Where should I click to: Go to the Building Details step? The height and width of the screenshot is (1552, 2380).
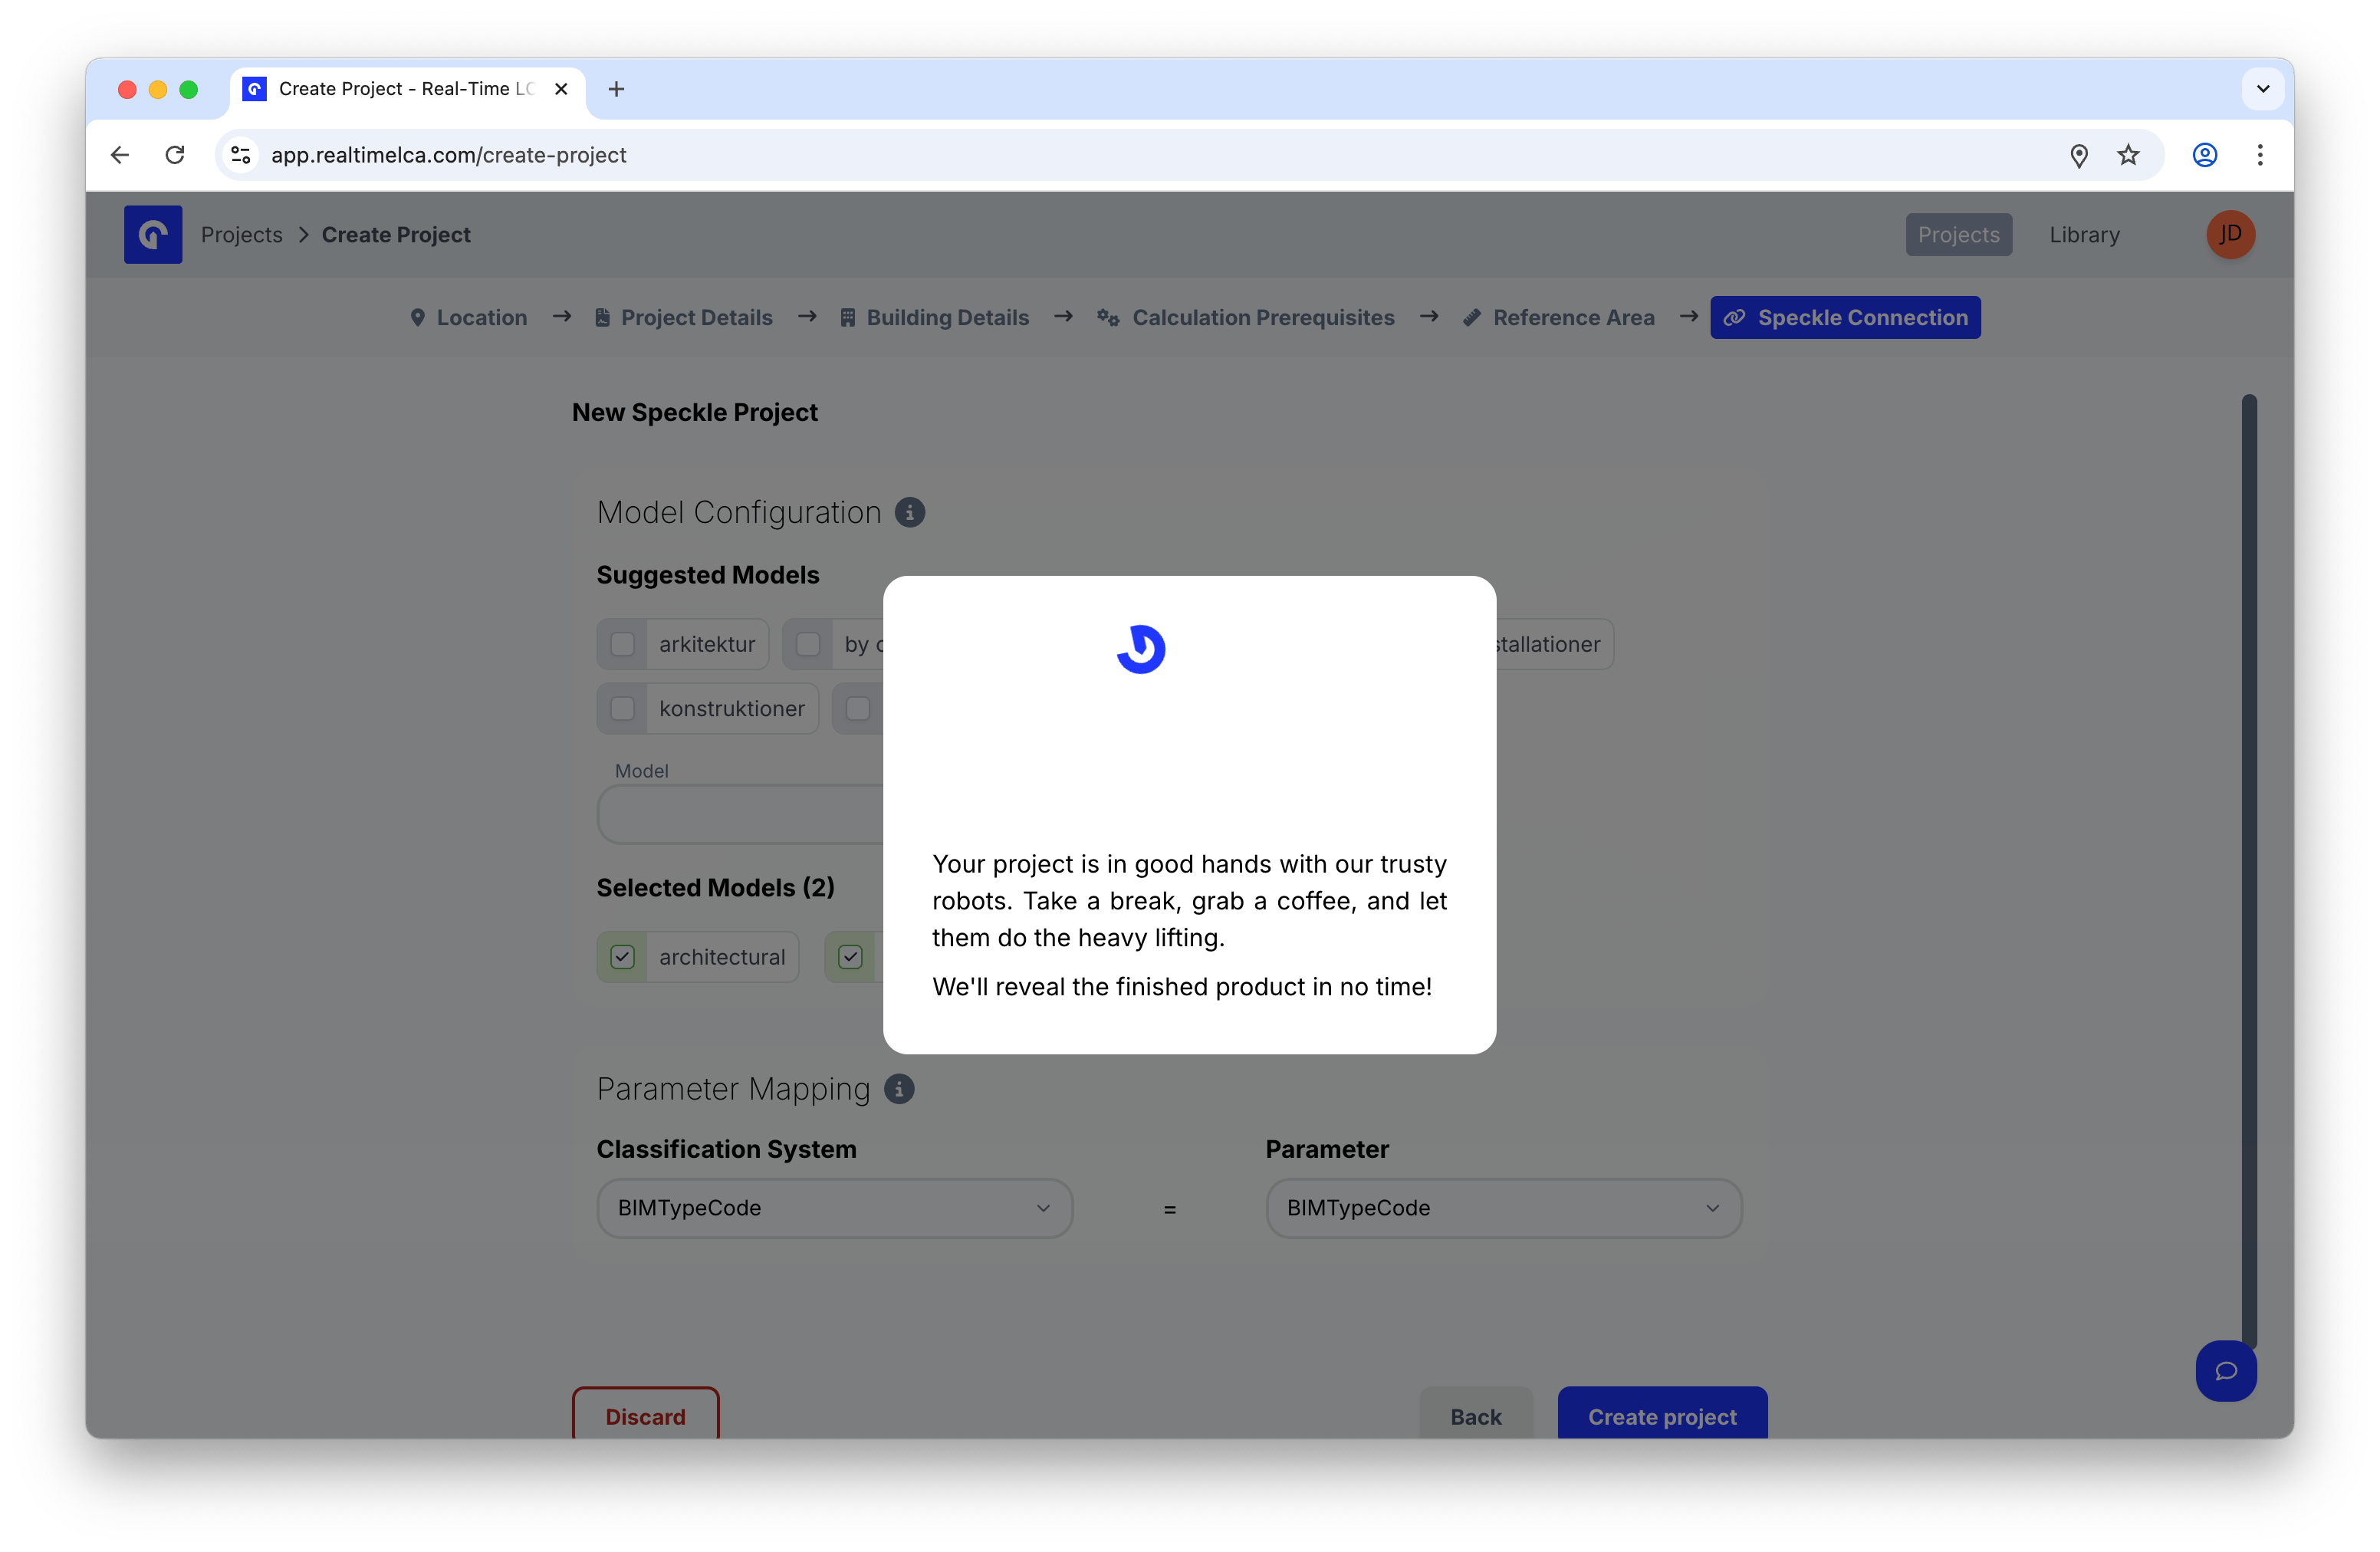934,317
